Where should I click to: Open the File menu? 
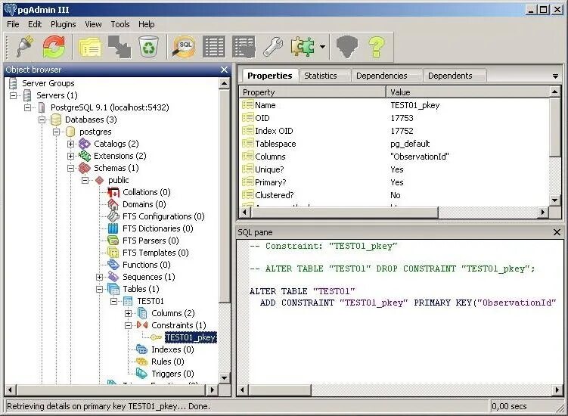click(13, 24)
